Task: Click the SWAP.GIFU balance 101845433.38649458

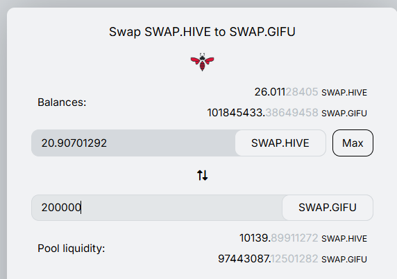Action: pyautogui.click(x=262, y=113)
